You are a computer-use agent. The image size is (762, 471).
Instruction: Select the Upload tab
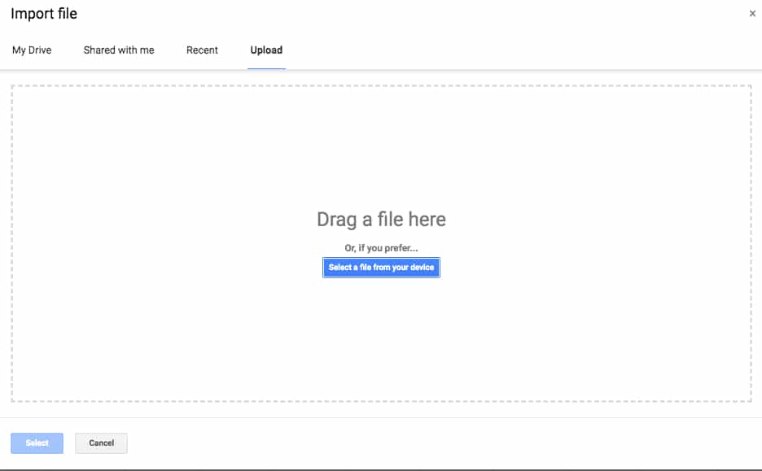coord(266,50)
